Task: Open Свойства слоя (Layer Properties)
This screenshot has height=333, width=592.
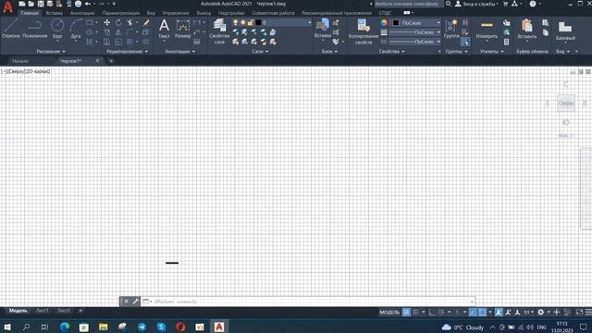Action: (219, 31)
